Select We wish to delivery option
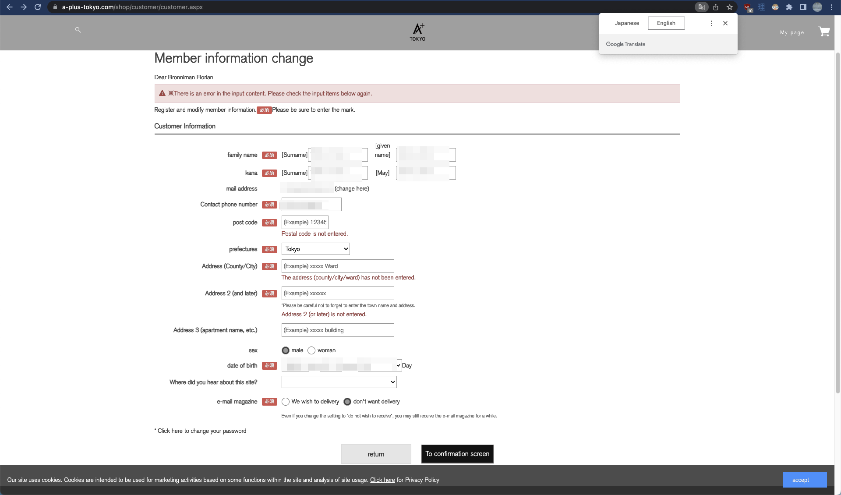841x495 pixels. (x=286, y=402)
